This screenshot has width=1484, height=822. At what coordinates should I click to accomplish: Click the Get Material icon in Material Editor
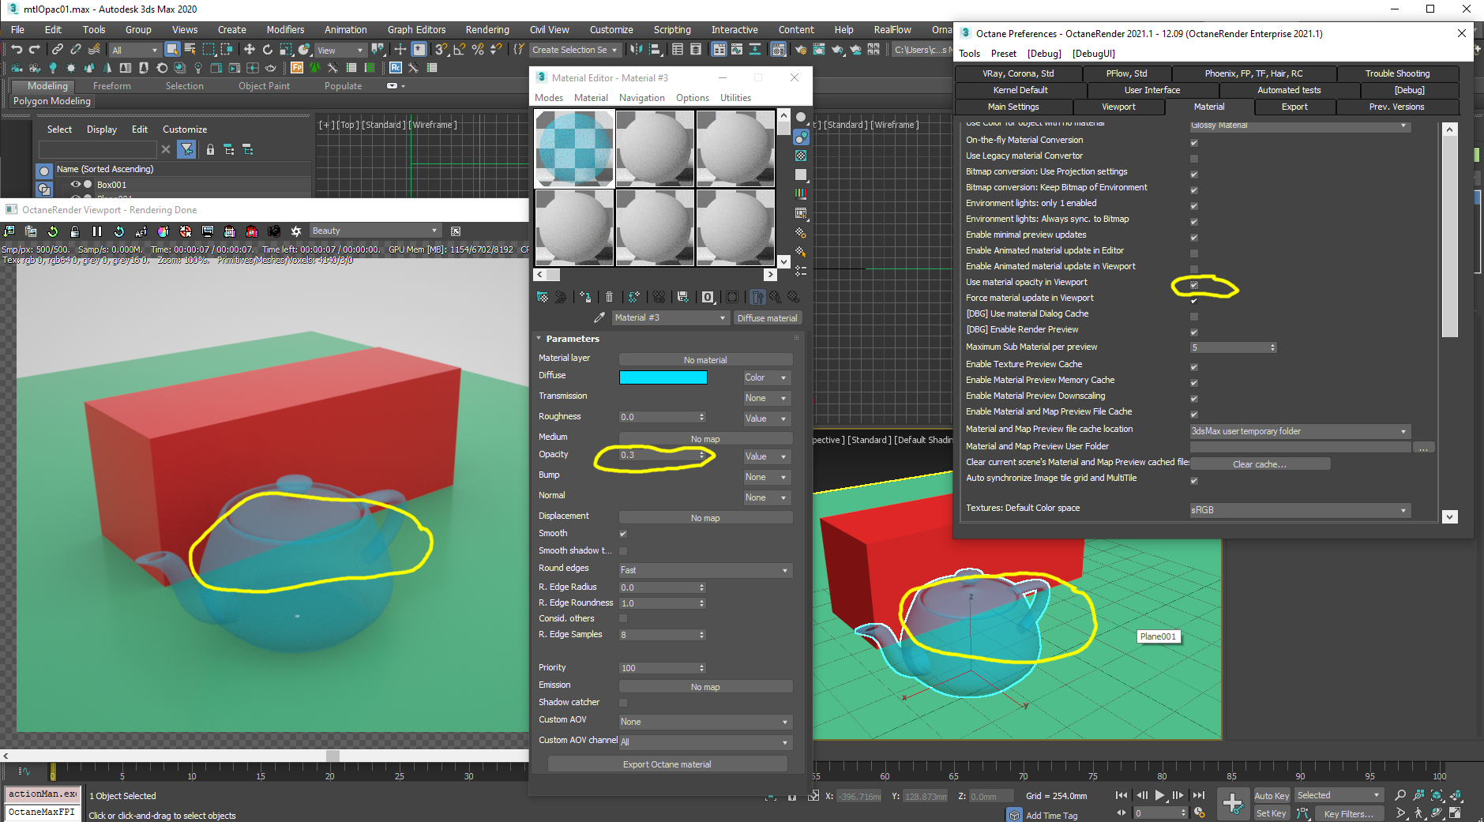pyautogui.click(x=543, y=297)
